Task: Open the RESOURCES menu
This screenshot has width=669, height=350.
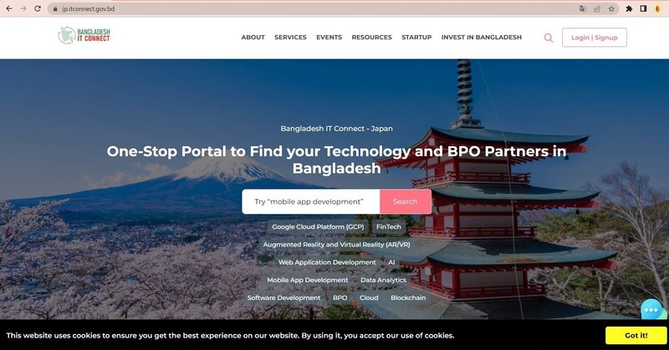Action: click(x=371, y=38)
